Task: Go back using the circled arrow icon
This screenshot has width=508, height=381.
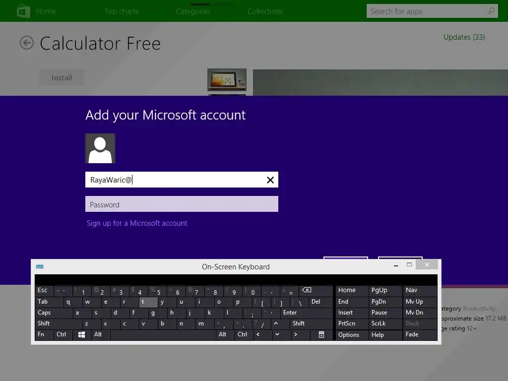Action: click(27, 43)
